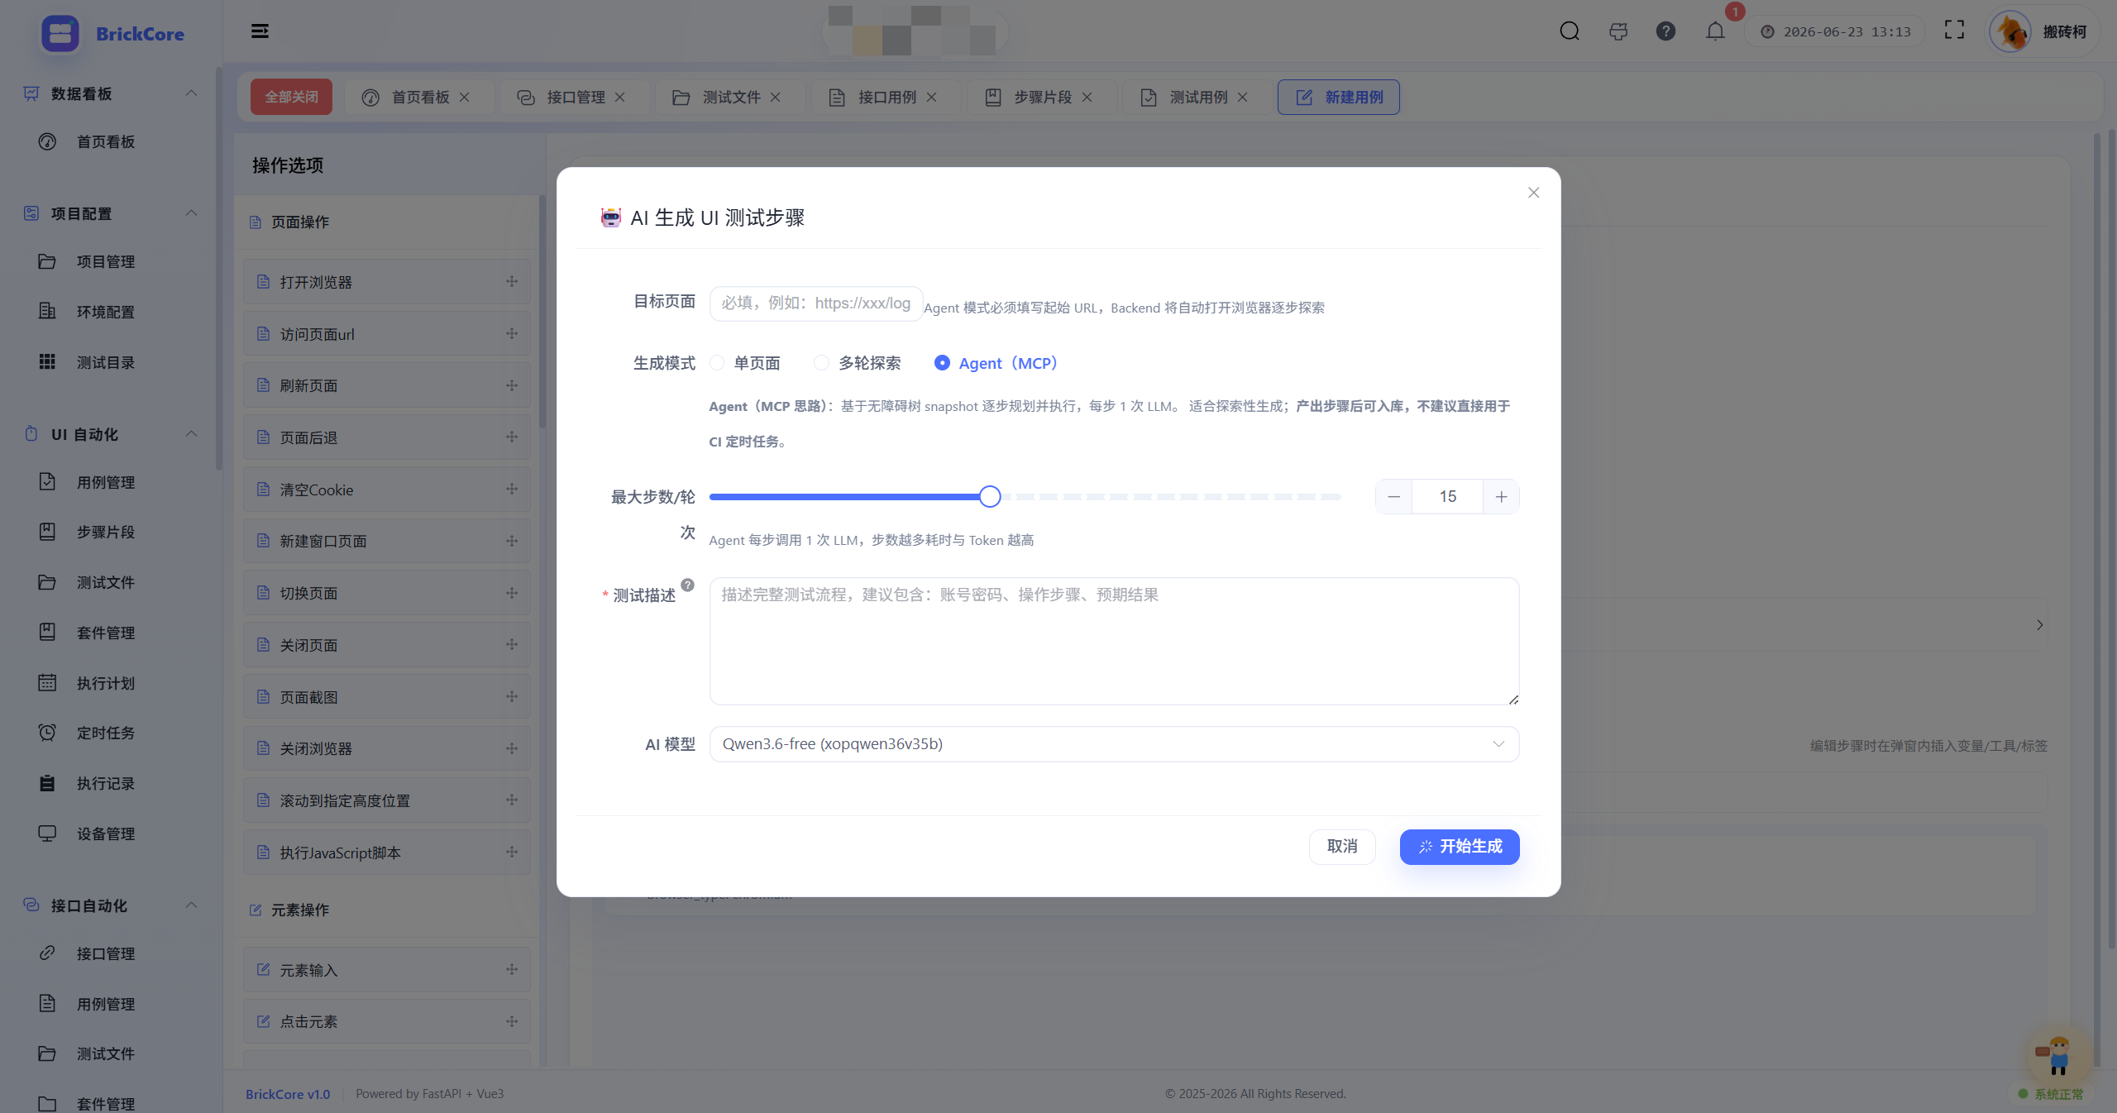The height and width of the screenshot is (1113, 2117).
Task: Collapse the 接口自动化 sidebar group
Action: [x=191, y=905]
